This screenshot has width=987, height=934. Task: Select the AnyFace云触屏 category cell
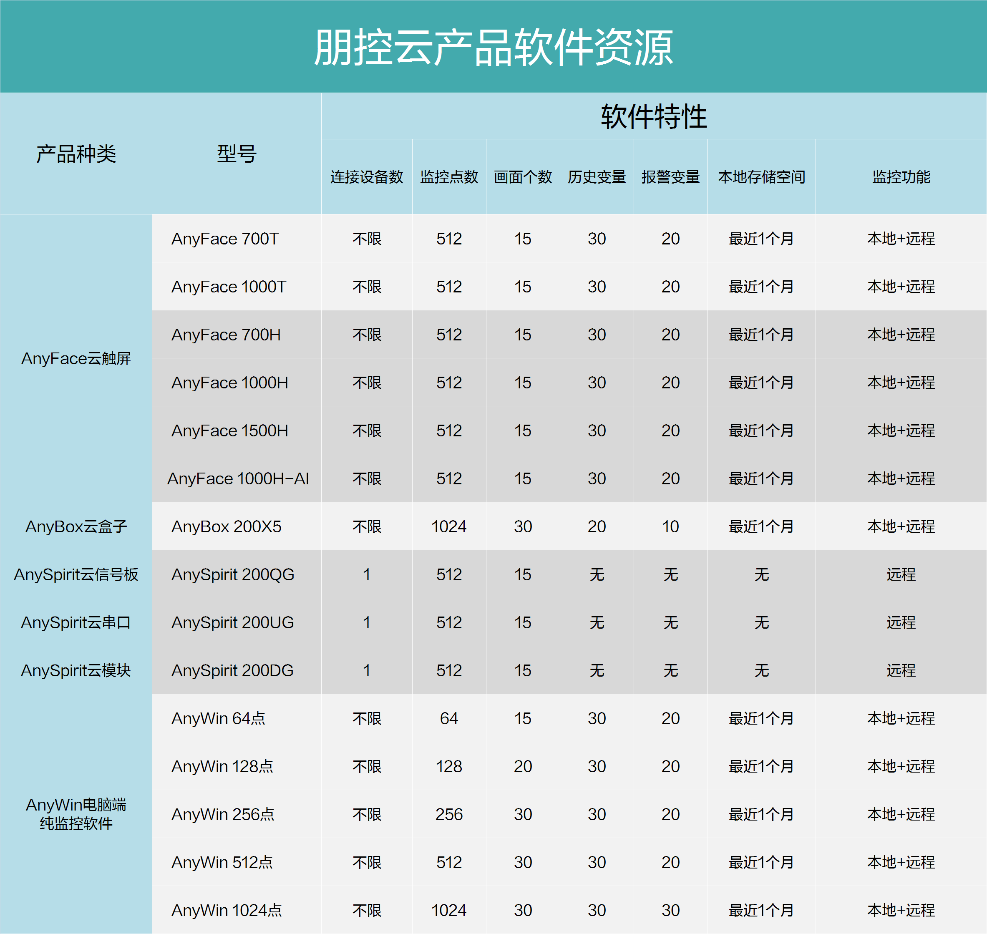click(x=76, y=358)
